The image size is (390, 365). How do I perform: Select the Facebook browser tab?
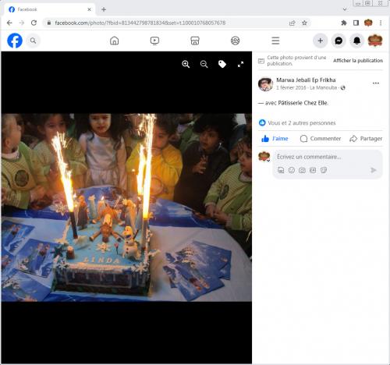coord(49,9)
